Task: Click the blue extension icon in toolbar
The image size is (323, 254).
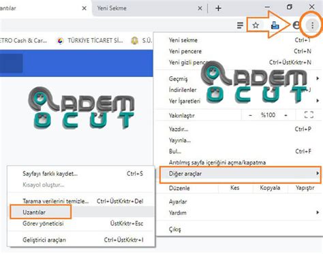Action: pos(275,25)
